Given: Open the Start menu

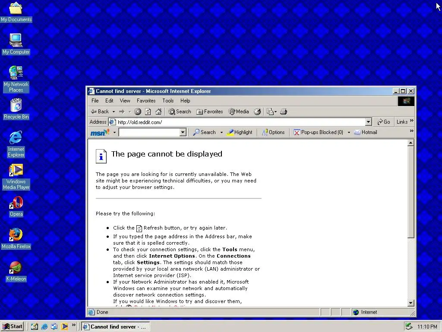Looking at the screenshot, I should [x=13, y=326].
